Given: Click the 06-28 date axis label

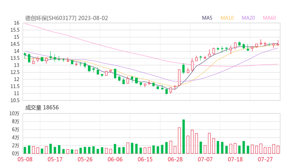Looking at the screenshot, I should coord(175,159).
